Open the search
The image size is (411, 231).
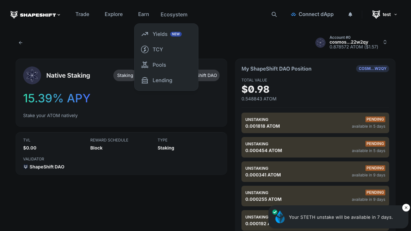coord(274,14)
